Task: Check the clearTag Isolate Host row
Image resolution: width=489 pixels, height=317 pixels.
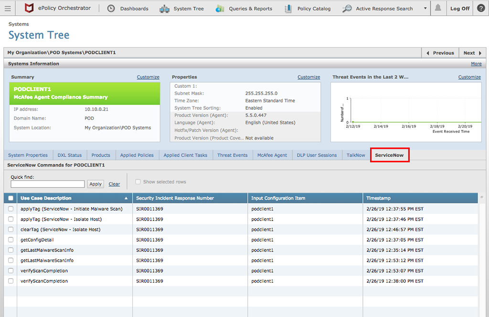Action: (x=11, y=230)
